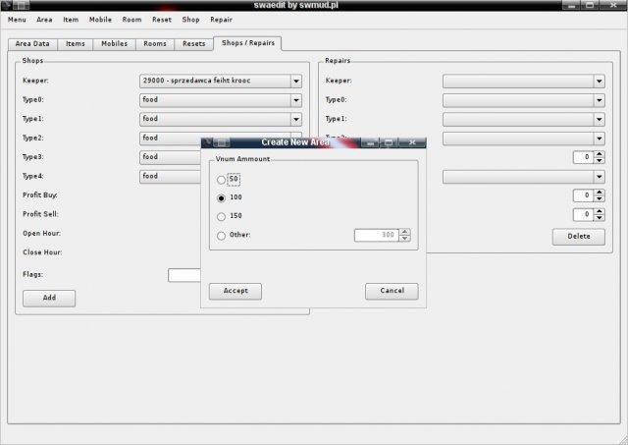The width and height of the screenshot is (628, 445).
Task: Open the Menu menu
Action: [x=17, y=20]
